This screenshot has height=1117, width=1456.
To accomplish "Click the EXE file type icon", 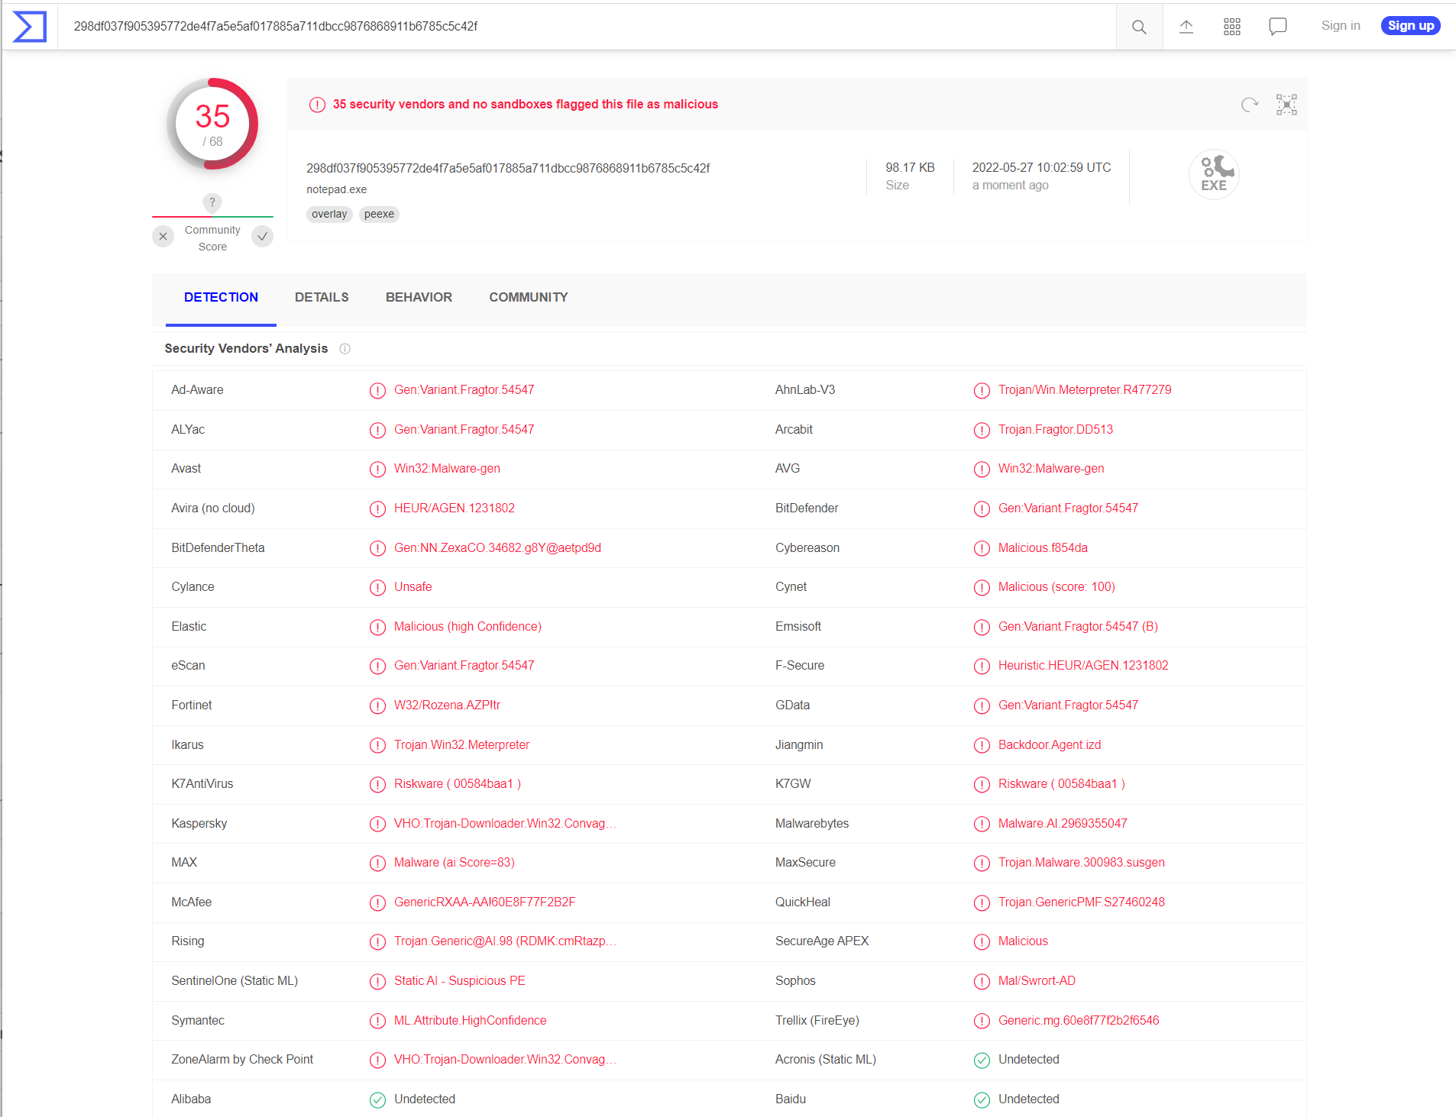I will tap(1213, 175).
